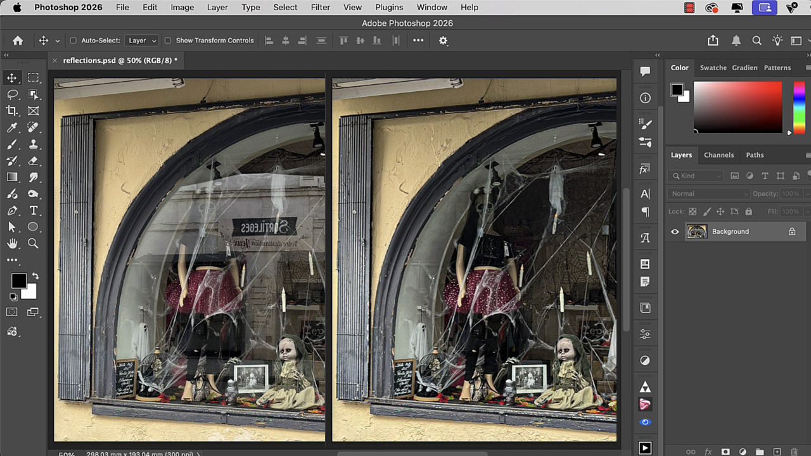The width and height of the screenshot is (811, 456).
Task: Click the Share button in options bar
Action: click(713, 41)
